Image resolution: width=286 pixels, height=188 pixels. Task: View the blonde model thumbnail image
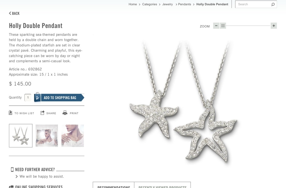point(47,136)
